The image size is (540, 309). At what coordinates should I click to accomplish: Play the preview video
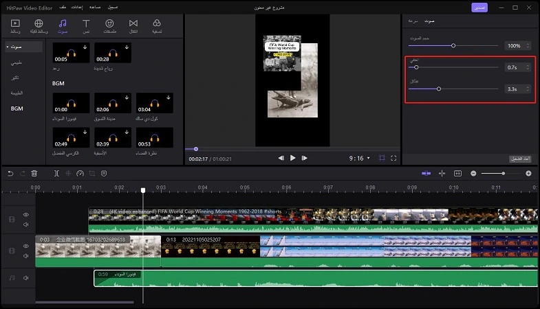click(293, 158)
